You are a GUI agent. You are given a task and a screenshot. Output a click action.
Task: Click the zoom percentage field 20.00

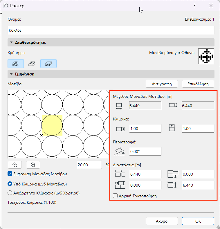click(x=89, y=165)
